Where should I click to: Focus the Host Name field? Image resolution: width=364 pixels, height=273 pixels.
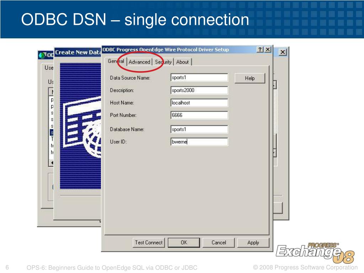(x=199, y=103)
